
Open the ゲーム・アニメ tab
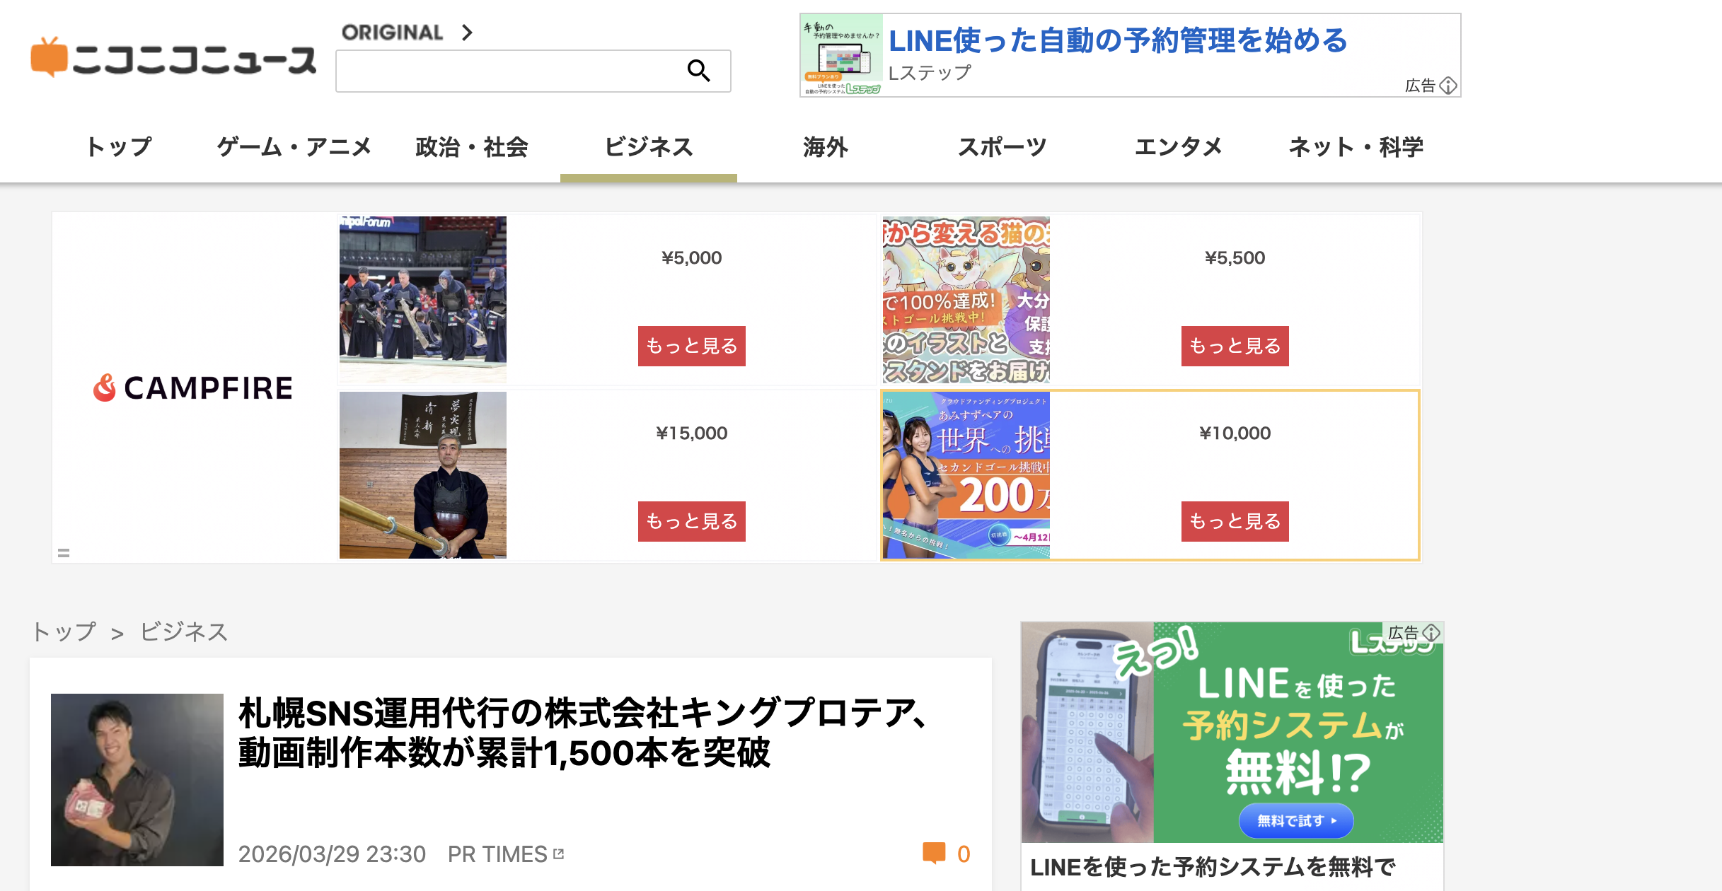click(x=294, y=147)
